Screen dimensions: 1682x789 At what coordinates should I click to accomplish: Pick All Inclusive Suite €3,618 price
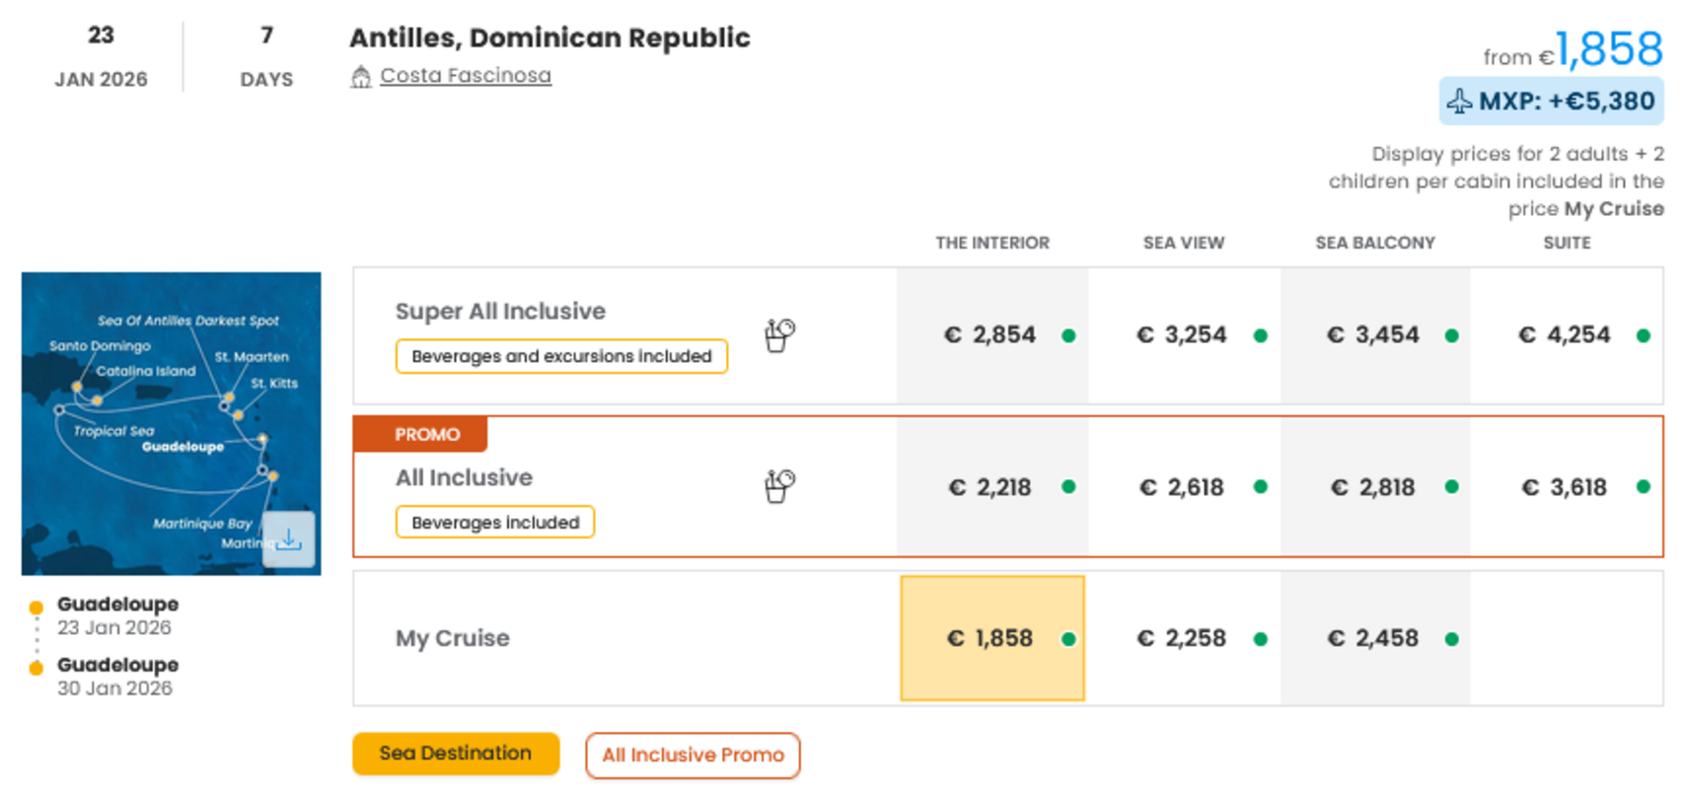1566,487
